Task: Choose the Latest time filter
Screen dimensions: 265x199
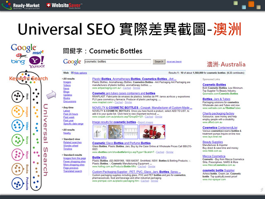Action: pos(67,111)
